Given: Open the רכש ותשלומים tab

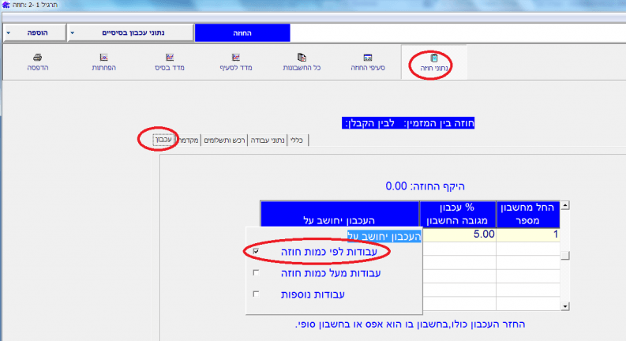Looking at the screenshot, I should (224, 140).
